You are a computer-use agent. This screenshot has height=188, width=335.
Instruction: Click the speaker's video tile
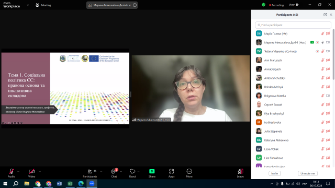pyautogui.click(x=191, y=88)
